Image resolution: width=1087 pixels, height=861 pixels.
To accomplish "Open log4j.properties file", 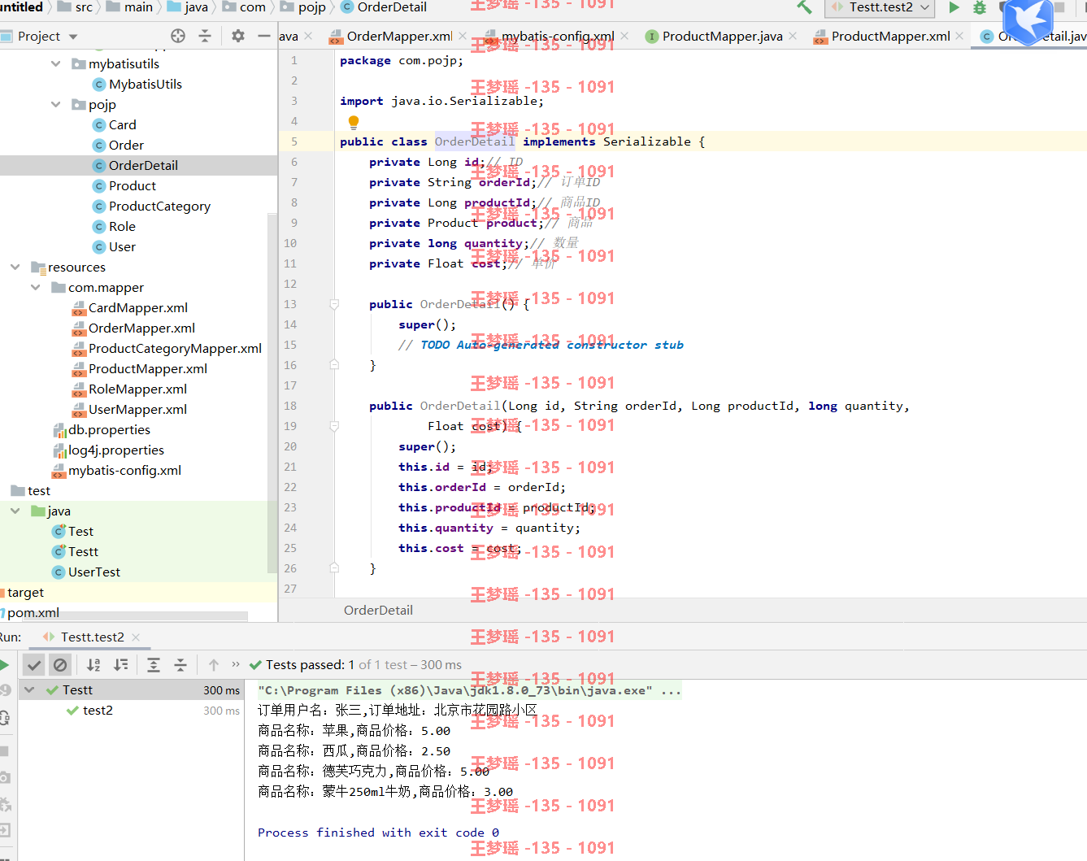I will tap(107, 450).
